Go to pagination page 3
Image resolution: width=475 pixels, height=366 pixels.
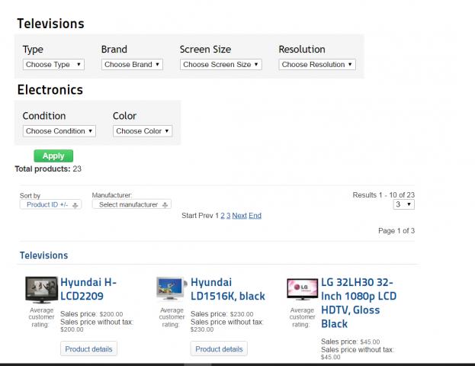pyautogui.click(x=229, y=216)
